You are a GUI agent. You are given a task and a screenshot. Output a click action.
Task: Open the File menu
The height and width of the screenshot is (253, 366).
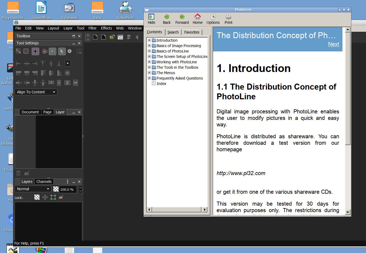[x=18, y=28]
